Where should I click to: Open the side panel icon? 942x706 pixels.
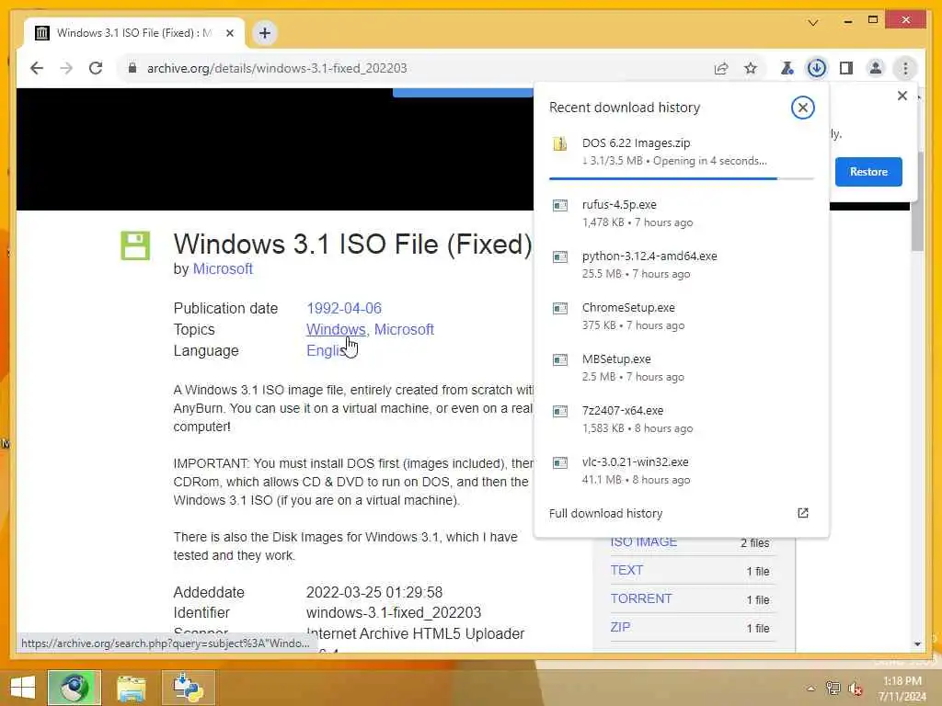point(846,68)
